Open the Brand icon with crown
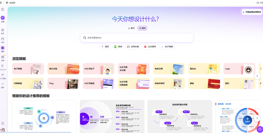263x133 pixels. click(x=3, y=57)
